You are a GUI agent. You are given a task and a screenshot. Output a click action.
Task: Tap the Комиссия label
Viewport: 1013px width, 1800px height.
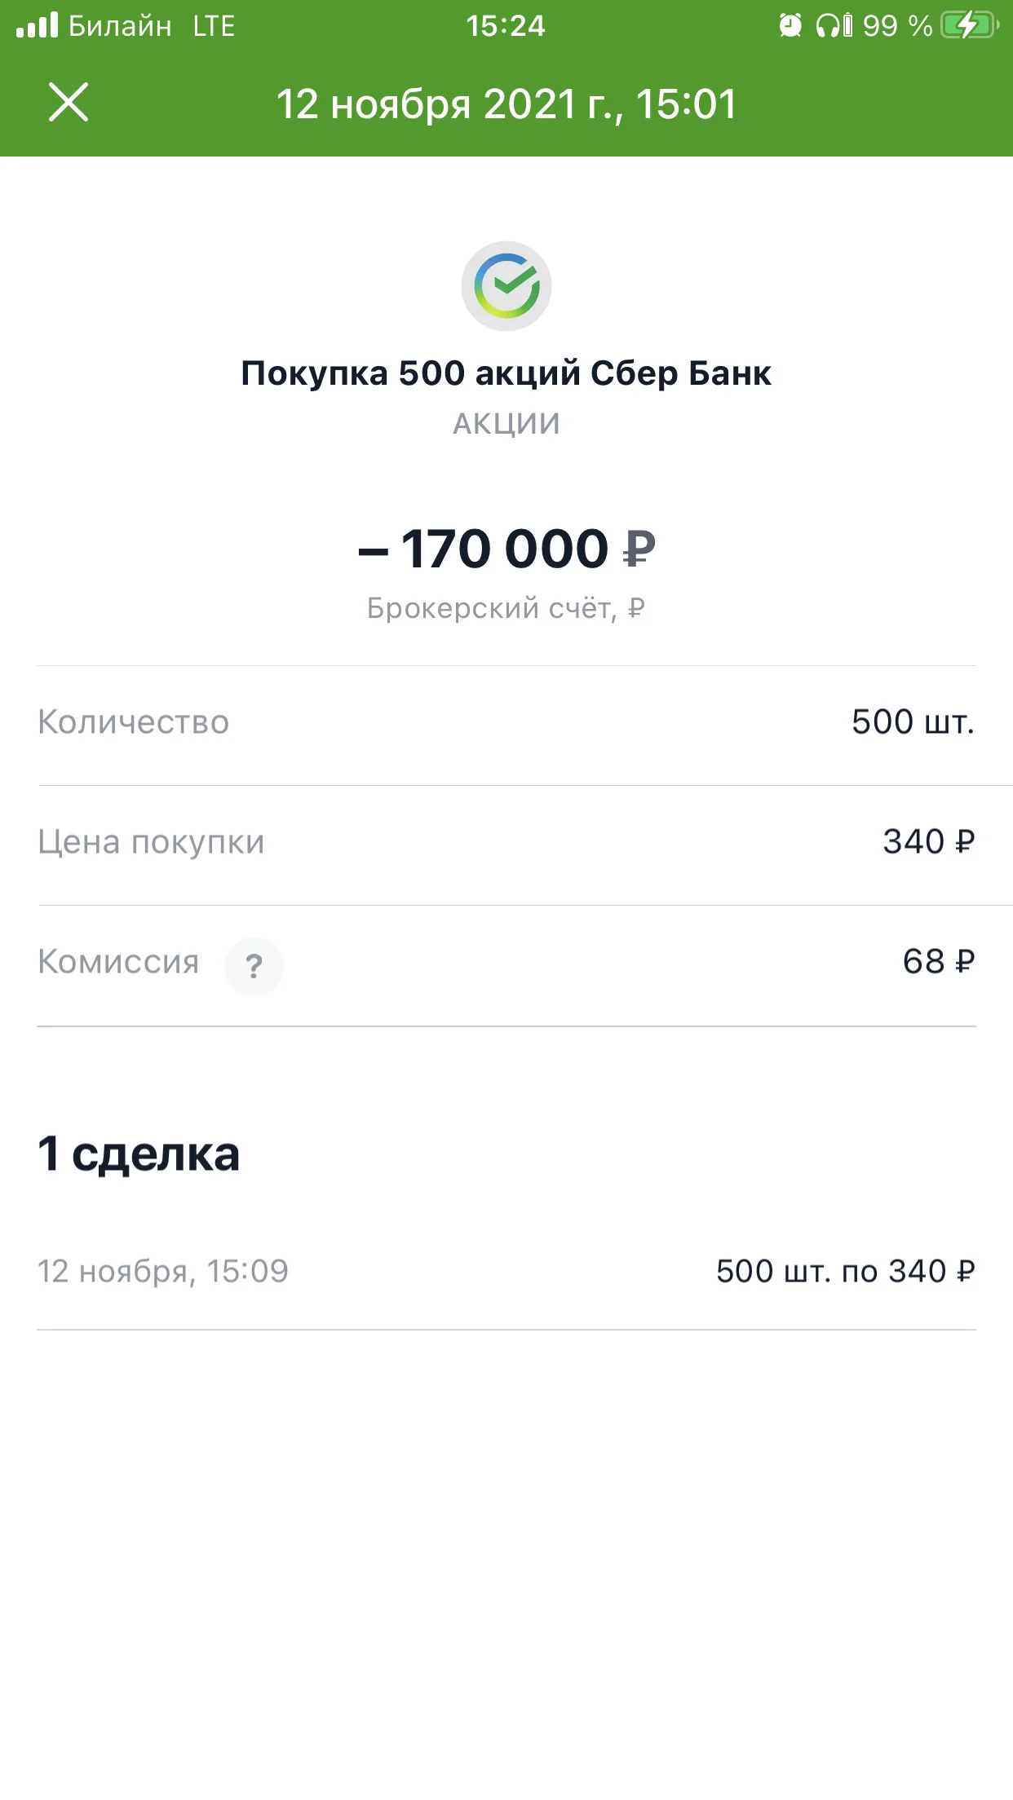(119, 962)
